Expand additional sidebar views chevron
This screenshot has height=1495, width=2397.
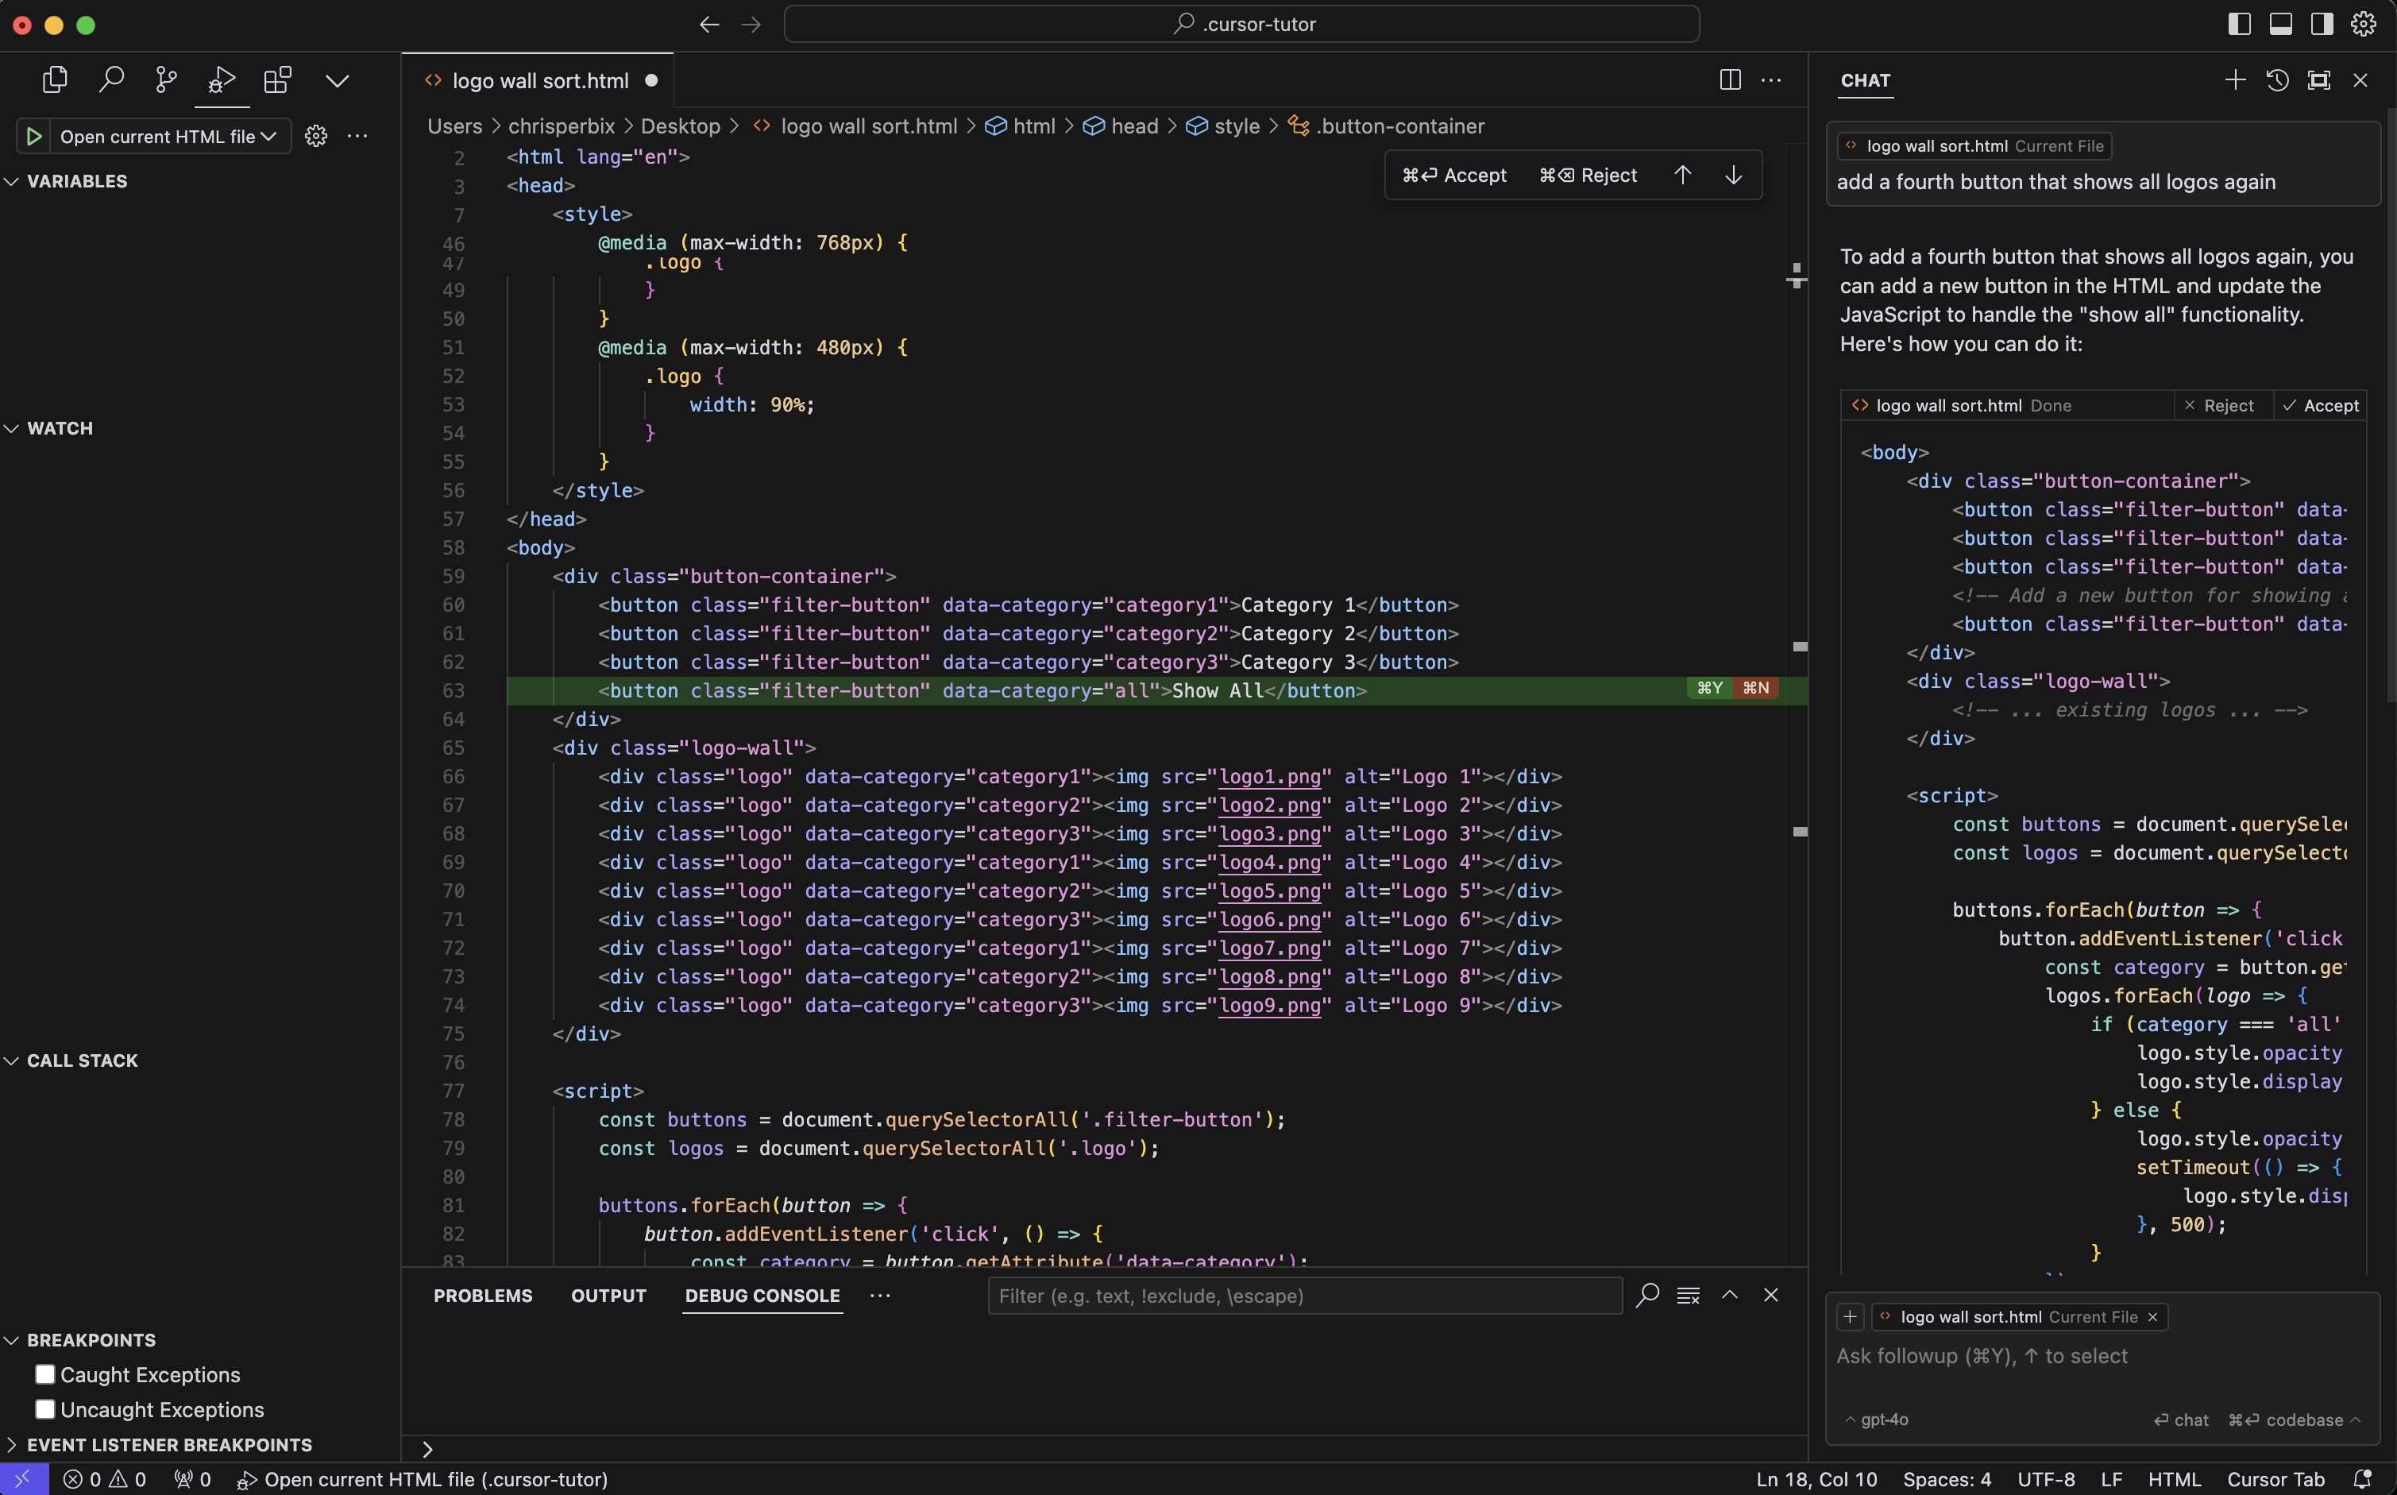[x=338, y=80]
